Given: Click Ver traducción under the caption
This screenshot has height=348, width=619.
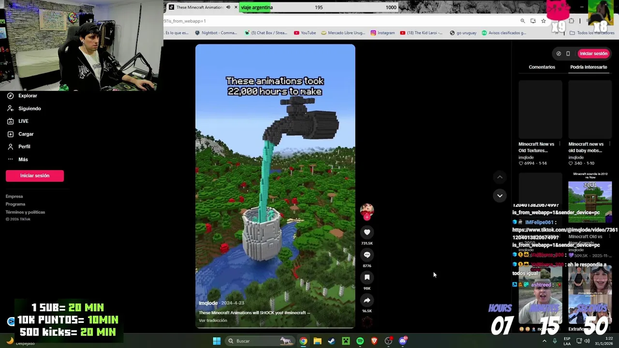Looking at the screenshot, I should point(213,320).
